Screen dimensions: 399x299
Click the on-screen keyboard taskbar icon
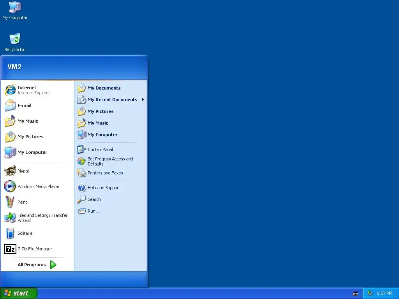coord(355,294)
